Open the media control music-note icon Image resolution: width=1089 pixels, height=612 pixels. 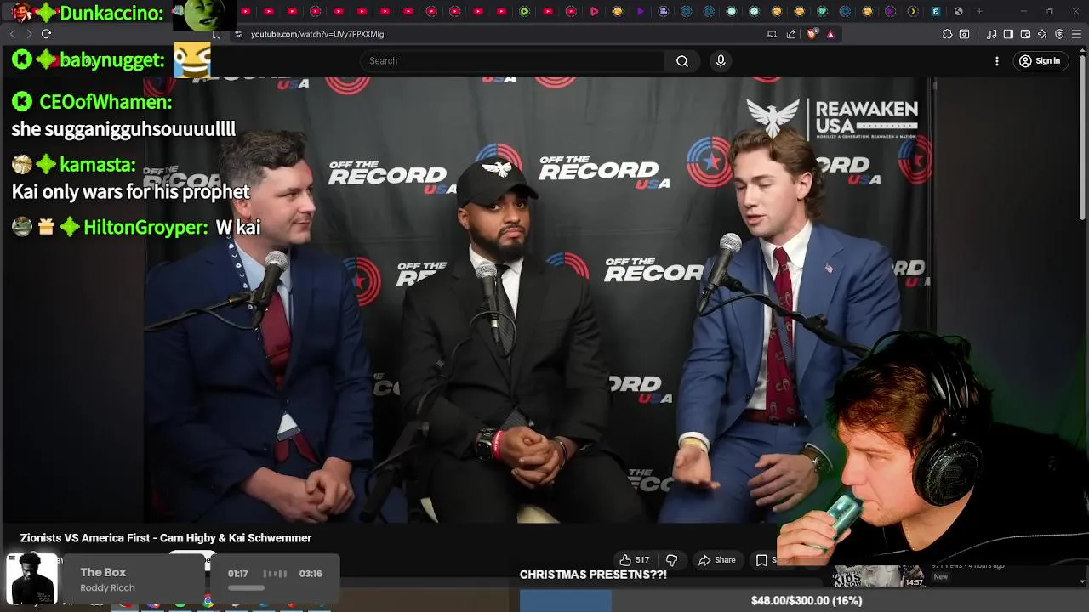992,34
